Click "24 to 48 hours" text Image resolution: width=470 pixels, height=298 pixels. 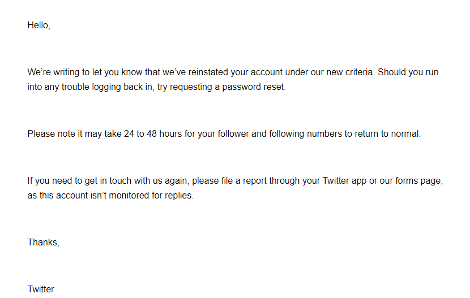click(153, 134)
